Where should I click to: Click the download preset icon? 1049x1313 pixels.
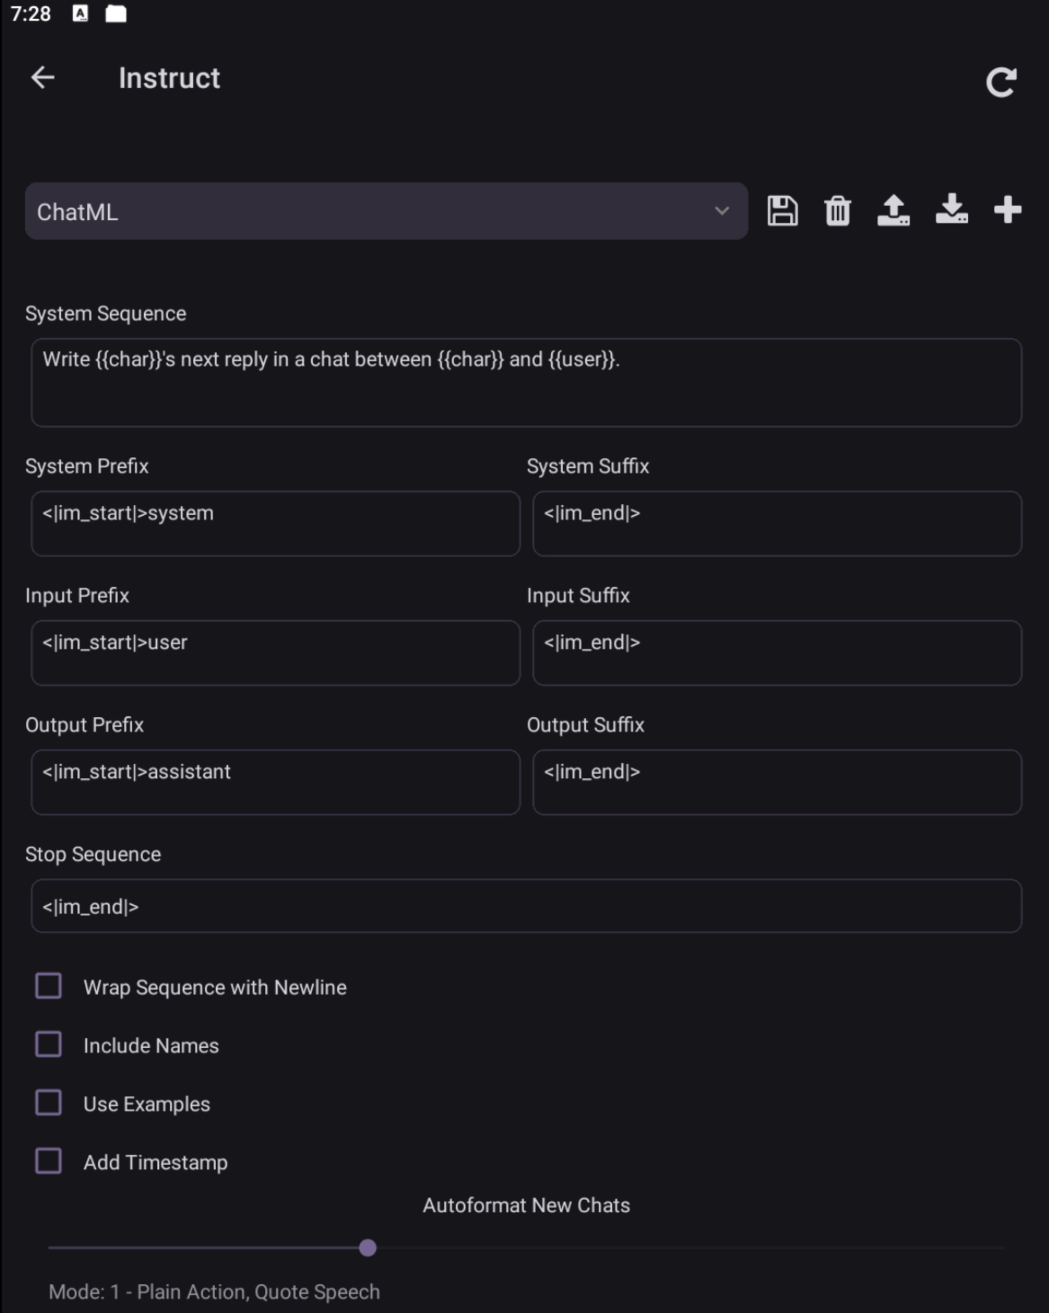point(951,209)
